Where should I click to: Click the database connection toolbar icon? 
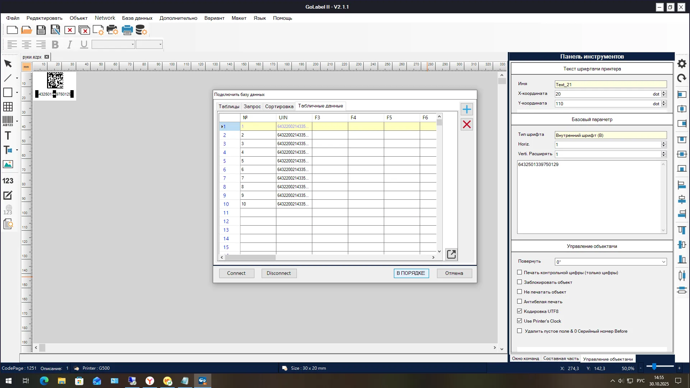tap(141, 30)
